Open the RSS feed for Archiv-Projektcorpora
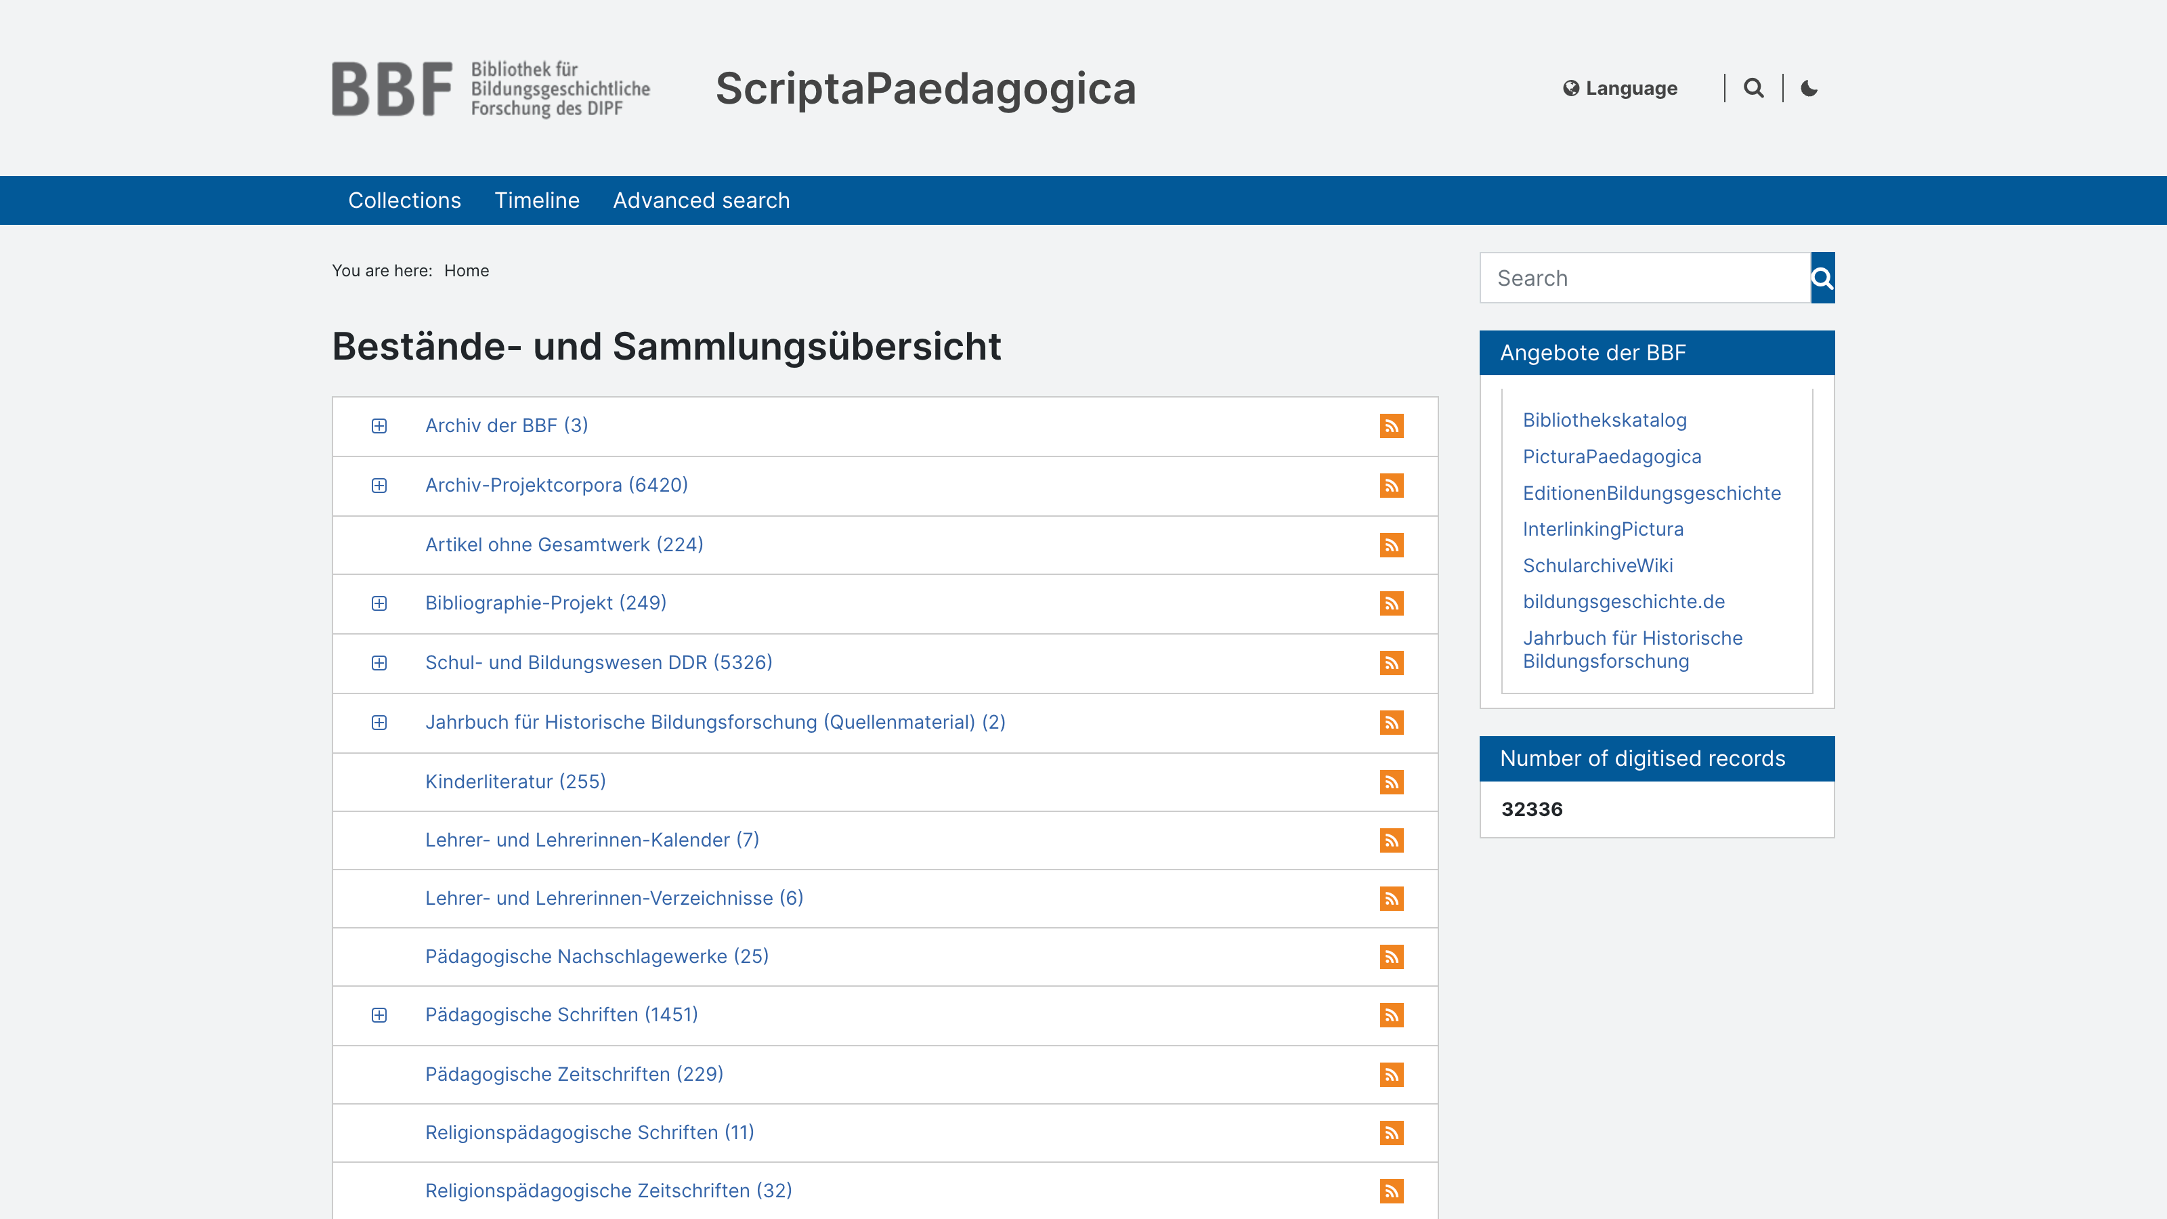Image resolution: width=2167 pixels, height=1219 pixels. (x=1392, y=486)
